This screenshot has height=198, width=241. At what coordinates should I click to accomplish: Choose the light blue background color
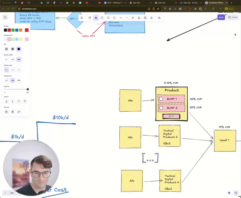coord(17,39)
